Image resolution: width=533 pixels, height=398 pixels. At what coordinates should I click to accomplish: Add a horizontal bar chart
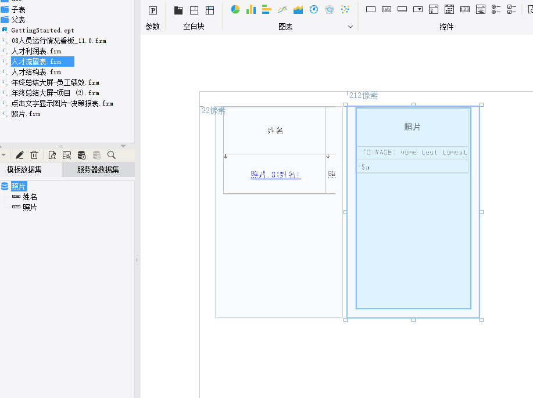click(266, 9)
